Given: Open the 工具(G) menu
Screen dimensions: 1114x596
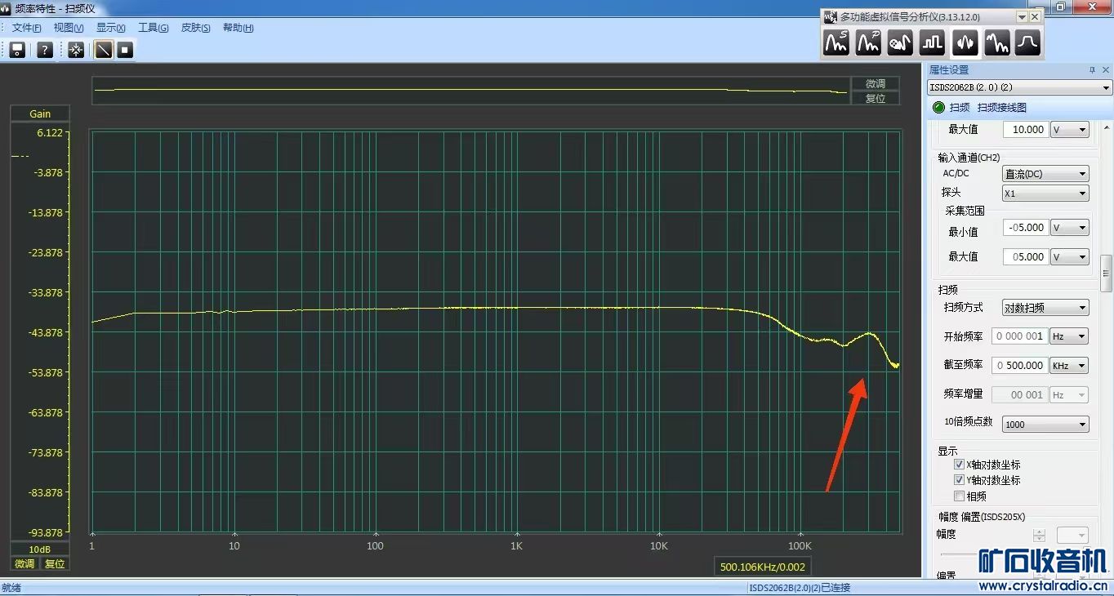Looking at the screenshot, I should (153, 28).
